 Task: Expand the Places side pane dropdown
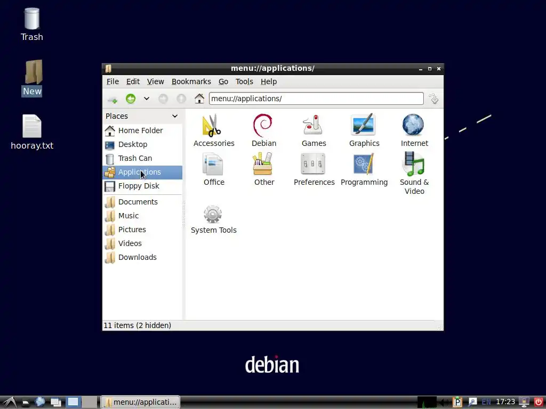click(175, 116)
